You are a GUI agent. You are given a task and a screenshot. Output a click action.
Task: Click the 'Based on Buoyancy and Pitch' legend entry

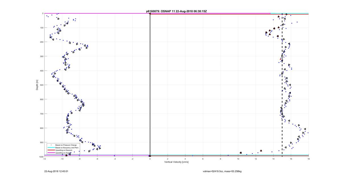pos(67,148)
